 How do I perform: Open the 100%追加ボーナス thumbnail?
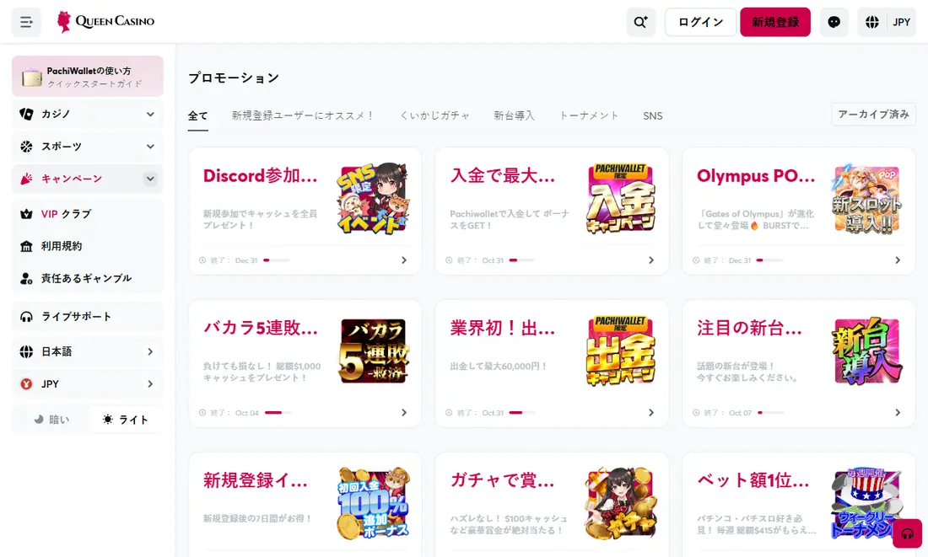coord(374,503)
